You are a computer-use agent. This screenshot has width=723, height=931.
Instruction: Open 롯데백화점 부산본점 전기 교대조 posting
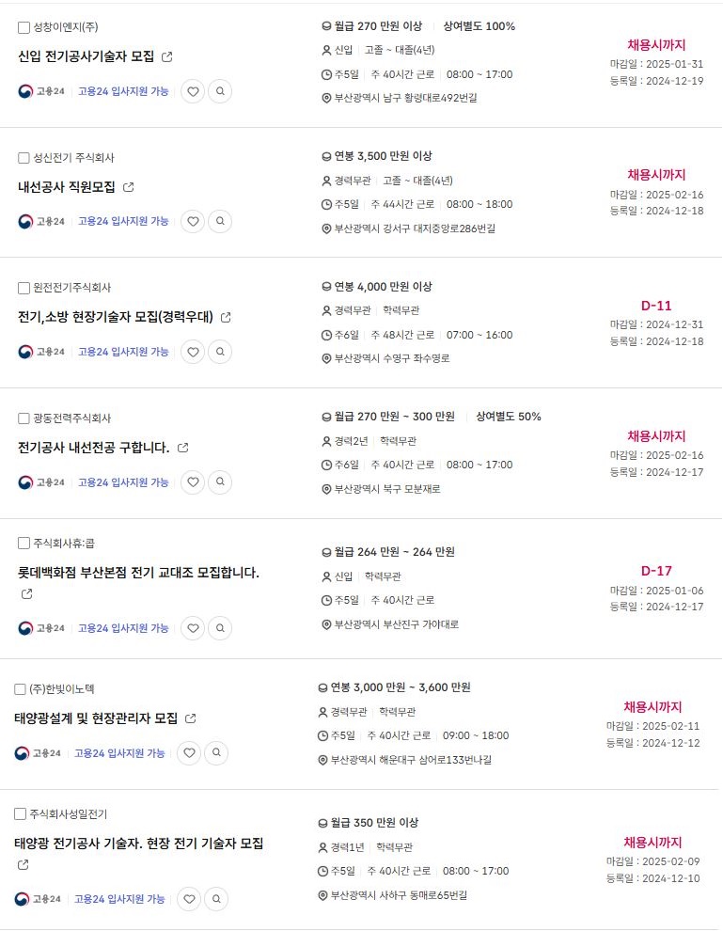pos(138,572)
